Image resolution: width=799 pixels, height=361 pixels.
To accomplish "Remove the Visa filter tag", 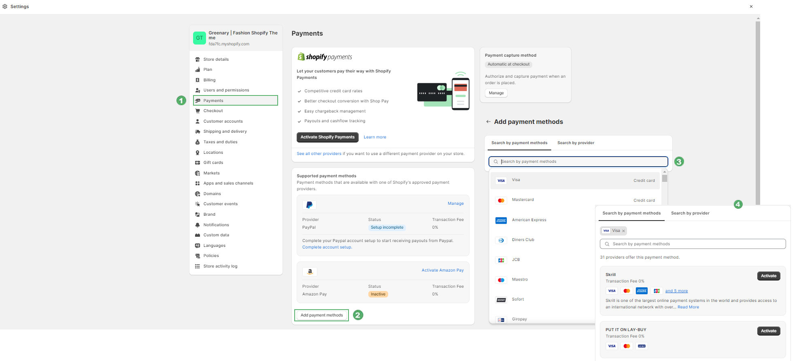I will [623, 231].
